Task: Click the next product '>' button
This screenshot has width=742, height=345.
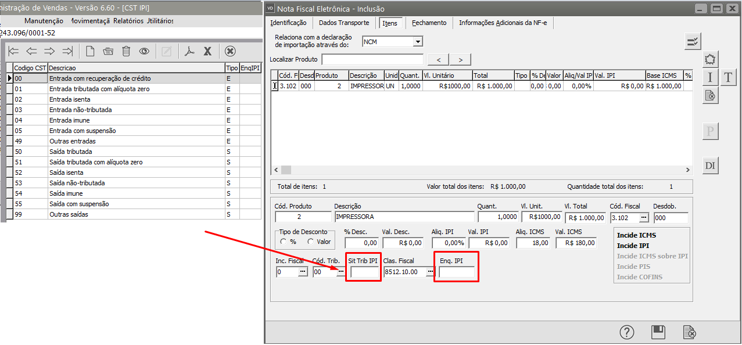Action: click(460, 60)
